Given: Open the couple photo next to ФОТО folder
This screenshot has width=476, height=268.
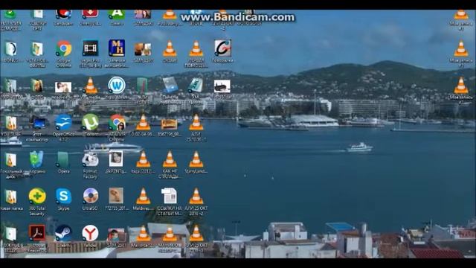Looking at the screenshot, I should [x=63, y=87].
